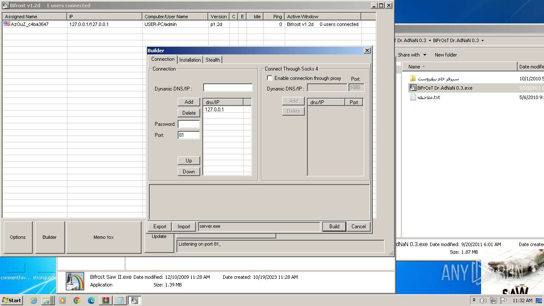Click the Export button
The width and height of the screenshot is (544, 306).
(x=160, y=227)
